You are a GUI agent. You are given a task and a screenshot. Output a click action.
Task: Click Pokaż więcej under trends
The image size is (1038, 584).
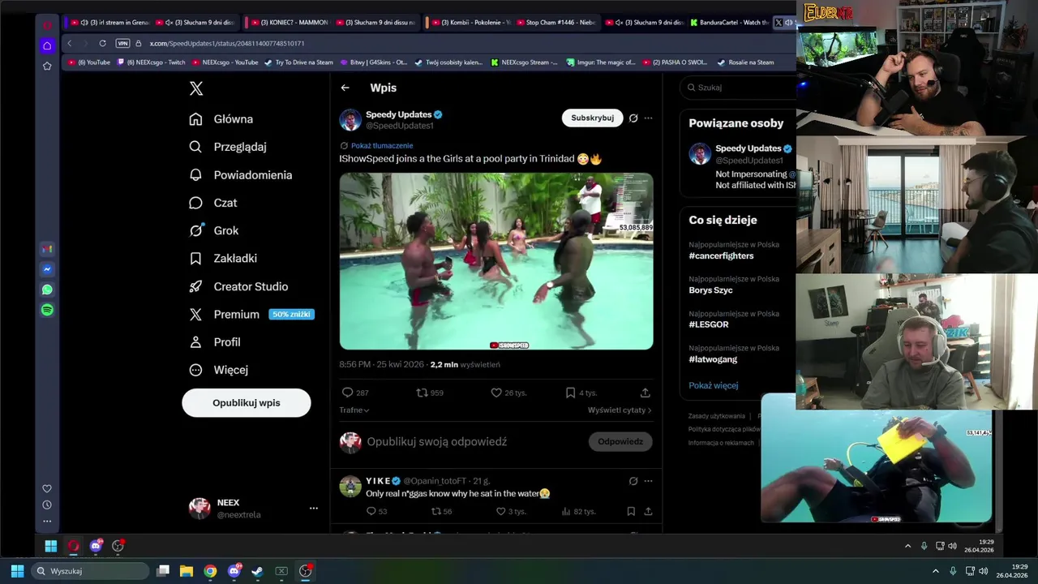(714, 386)
